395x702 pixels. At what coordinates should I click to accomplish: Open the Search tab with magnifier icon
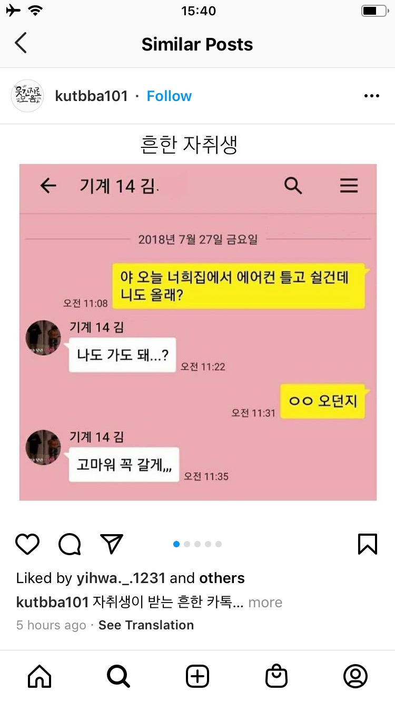click(118, 676)
